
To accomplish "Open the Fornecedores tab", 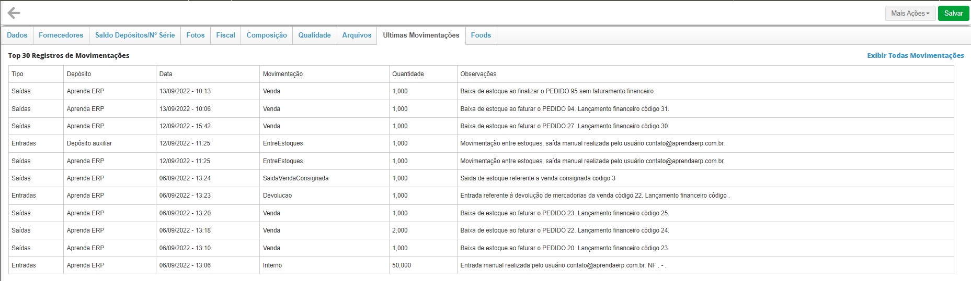I will (x=61, y=35).
